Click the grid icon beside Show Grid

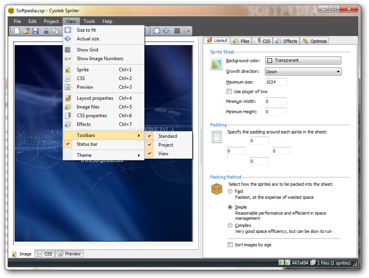click(68, 50)
